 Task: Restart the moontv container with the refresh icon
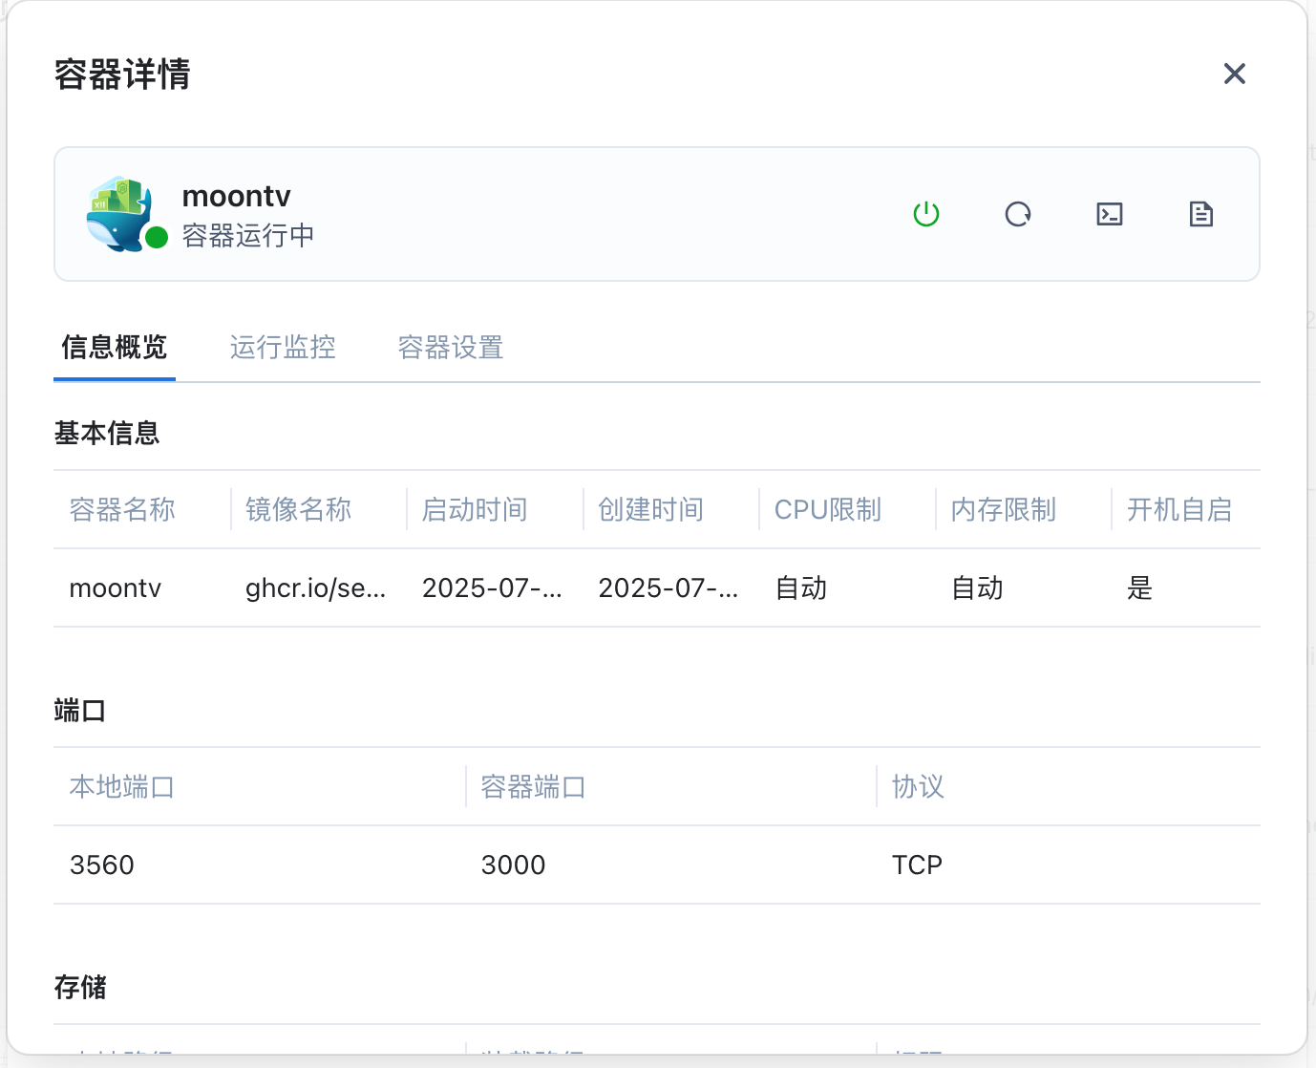point(1018,214)
